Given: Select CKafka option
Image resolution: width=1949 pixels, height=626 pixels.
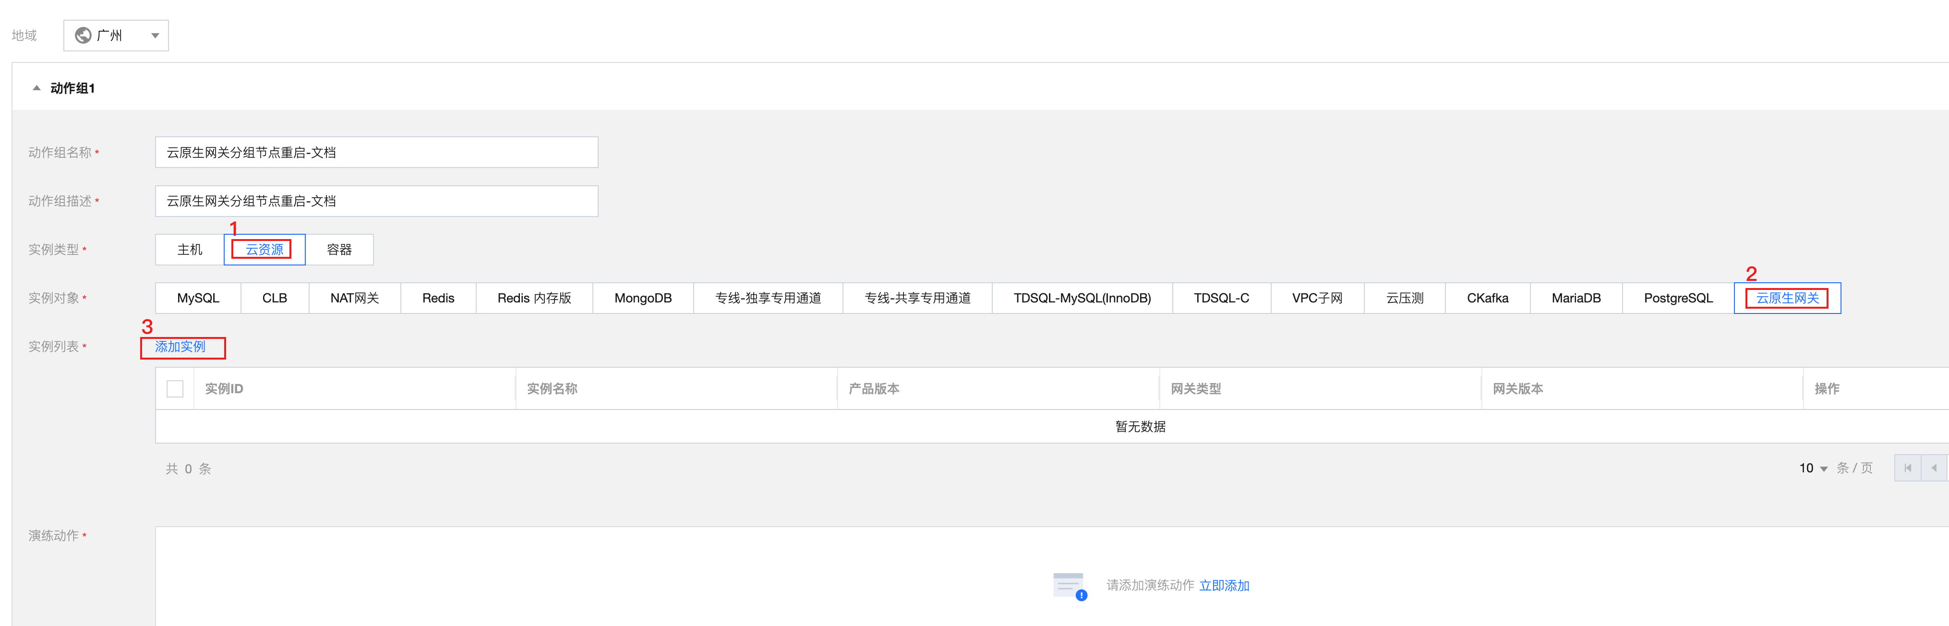Looking at the screenshot, I should [x=1488, y=298].
